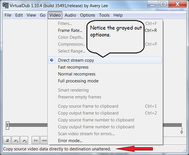Click the VirtualDub app icon in the title bar
Viewport: 189px width, 155px height.
pos(5,5)
